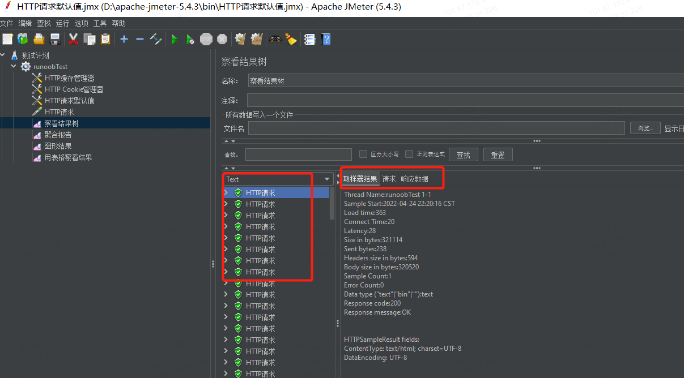Save the test plan with floppy icon
The image size is (684, 378).
pos(55,39)
